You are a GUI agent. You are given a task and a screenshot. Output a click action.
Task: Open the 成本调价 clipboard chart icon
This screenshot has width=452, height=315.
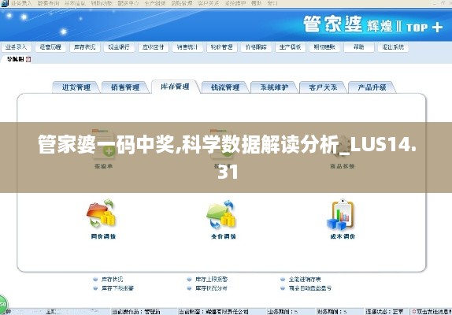(341, 214)
